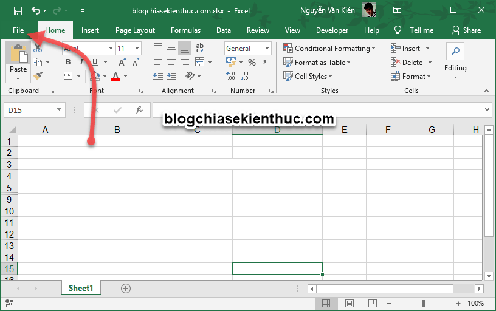This screenshot has height=311, width=496.
Task: Click the zoom slider handle
Action: 424,304
